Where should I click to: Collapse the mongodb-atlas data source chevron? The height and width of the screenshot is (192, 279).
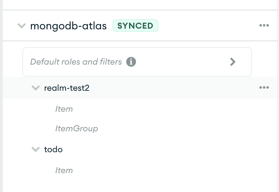pos(22,26)
